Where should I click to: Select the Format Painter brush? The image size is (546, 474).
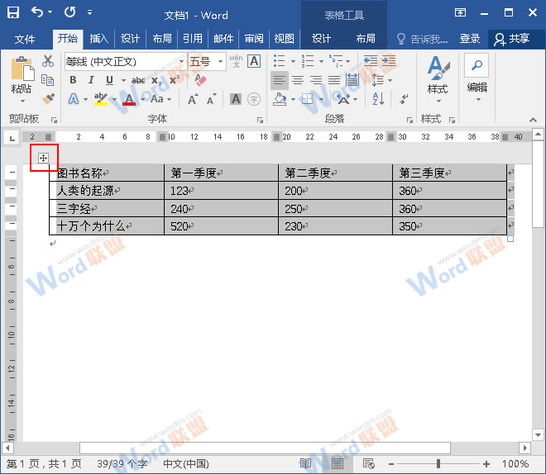coord(48,99)
